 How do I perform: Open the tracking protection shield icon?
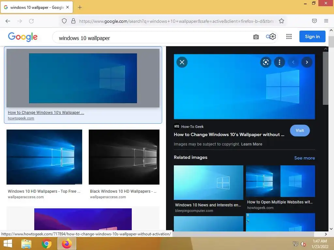[x=64, y=21]
